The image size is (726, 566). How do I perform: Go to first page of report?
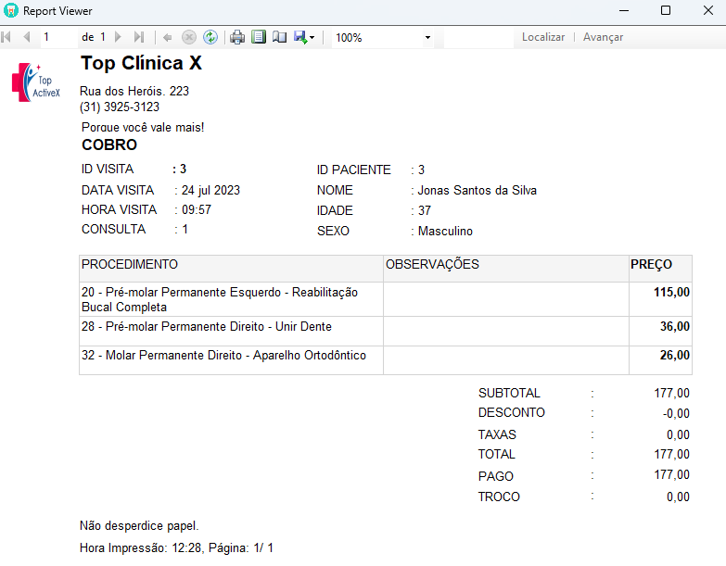click(6, 37)
